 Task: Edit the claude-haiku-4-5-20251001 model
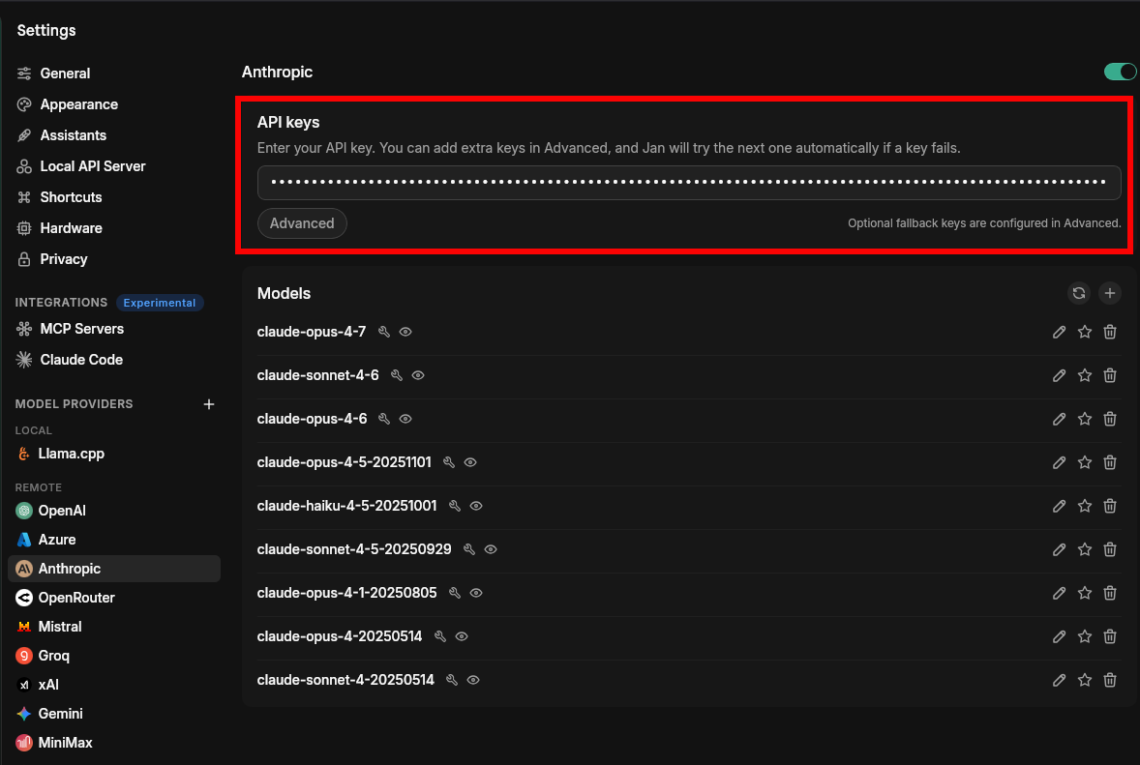point(1060,507)
